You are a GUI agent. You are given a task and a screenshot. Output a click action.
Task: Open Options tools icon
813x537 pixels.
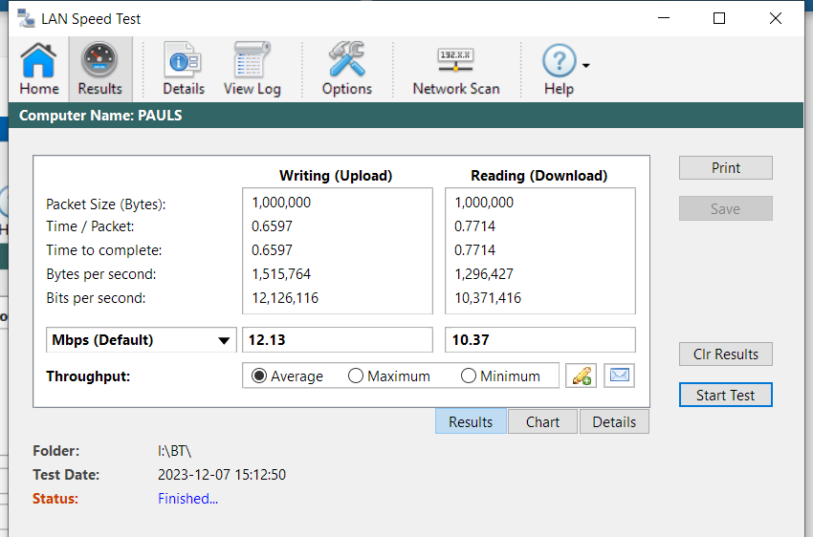pyautogui.click(x=347, y=69)
